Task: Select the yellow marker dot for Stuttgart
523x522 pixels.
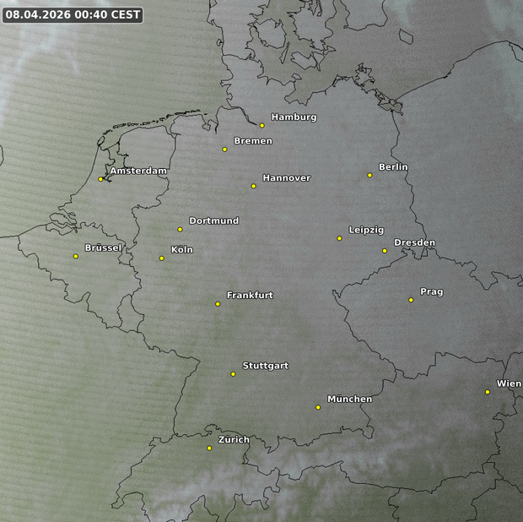Action: point(234,373)
